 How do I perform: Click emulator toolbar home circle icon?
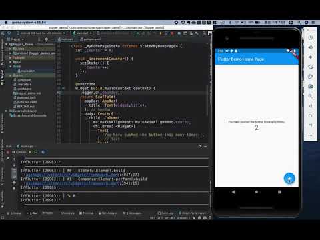[x=311, y=115]
